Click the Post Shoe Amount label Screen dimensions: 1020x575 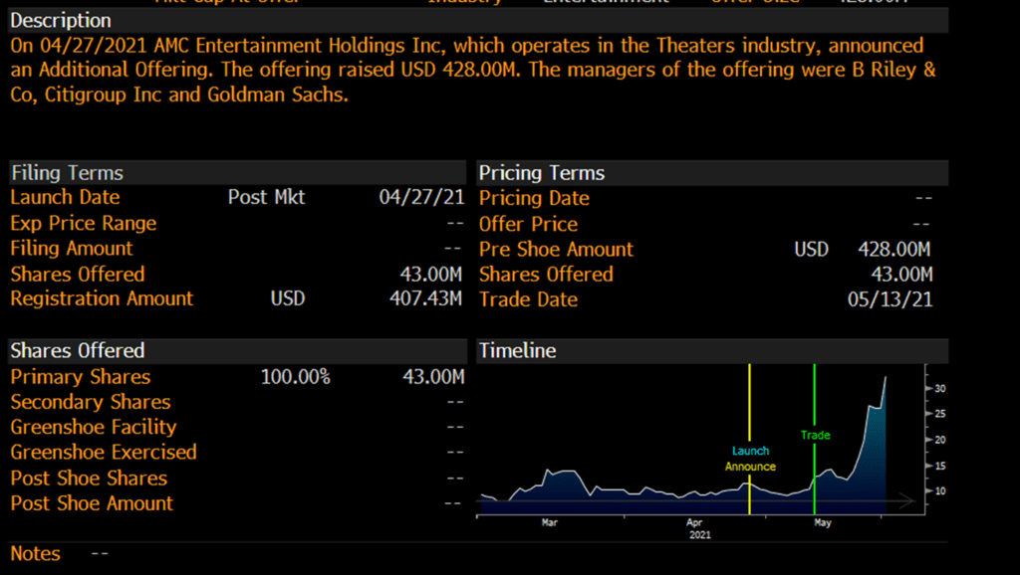[92, 503]
